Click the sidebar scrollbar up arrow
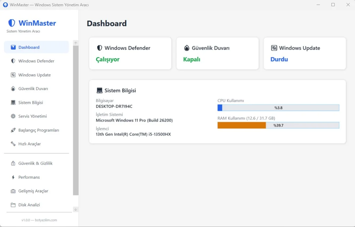 (75, 43)
